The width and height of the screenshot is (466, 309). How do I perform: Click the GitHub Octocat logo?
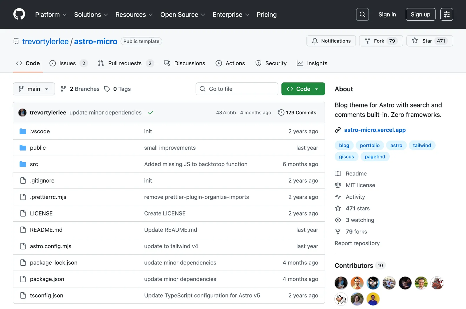click(x=19, y=14)
